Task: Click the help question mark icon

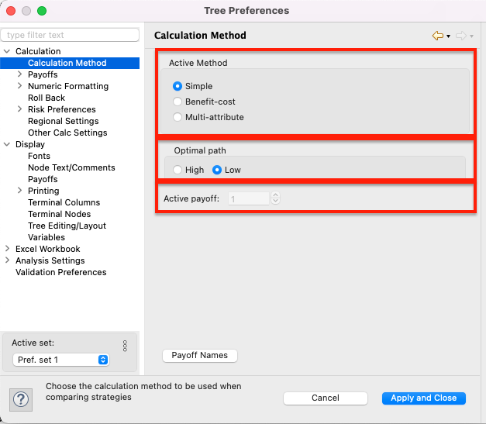Action: 21,399
